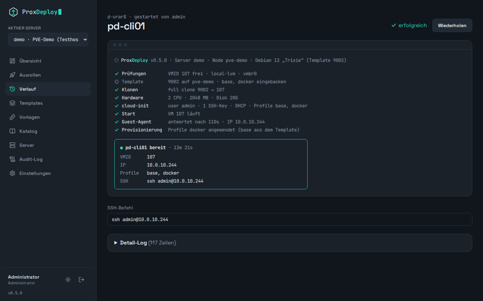Image resolution: width=483 pixels, height=301 pixels.
Task: Click the Administrator user name
Action: click(x=23, y=277)
